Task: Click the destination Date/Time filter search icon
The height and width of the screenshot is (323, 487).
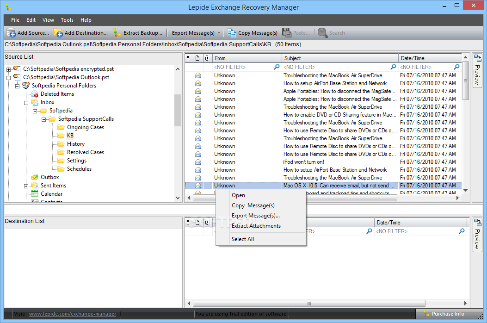Action: coord(462,231)
